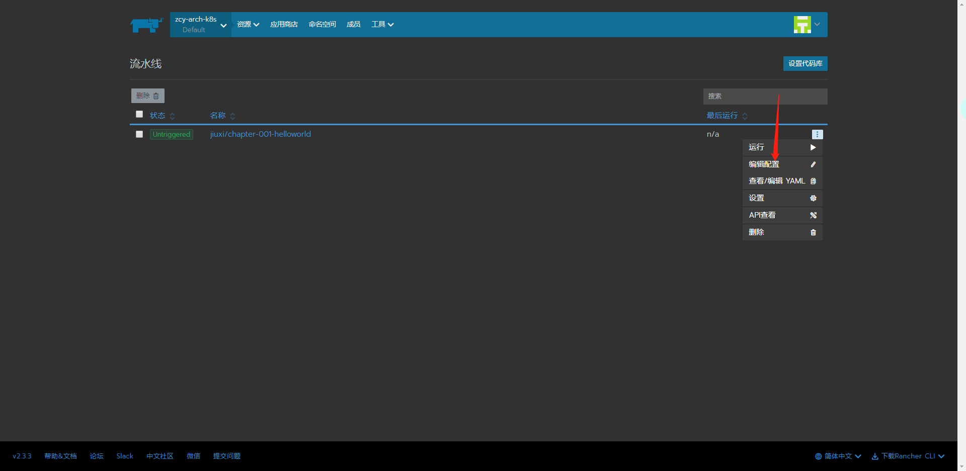Click the 删除 bulk action button above the table

[148, 96]
